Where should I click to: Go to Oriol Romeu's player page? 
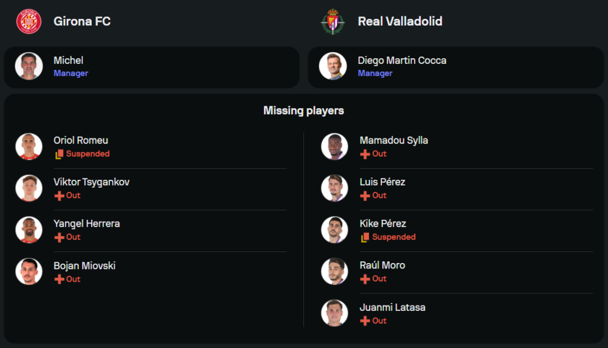click(x=81, y=140)
